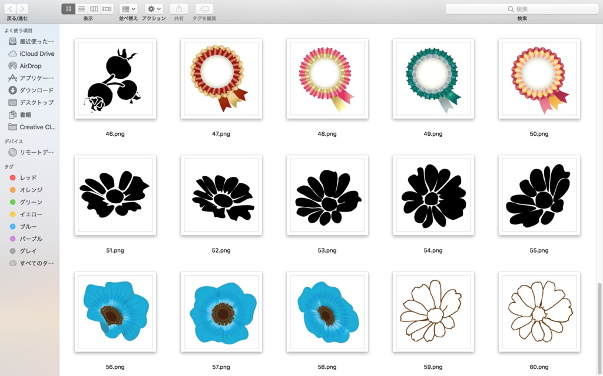
Task: Click the 51.png file name
Action: pyautogui.click(x=115, y=250)
